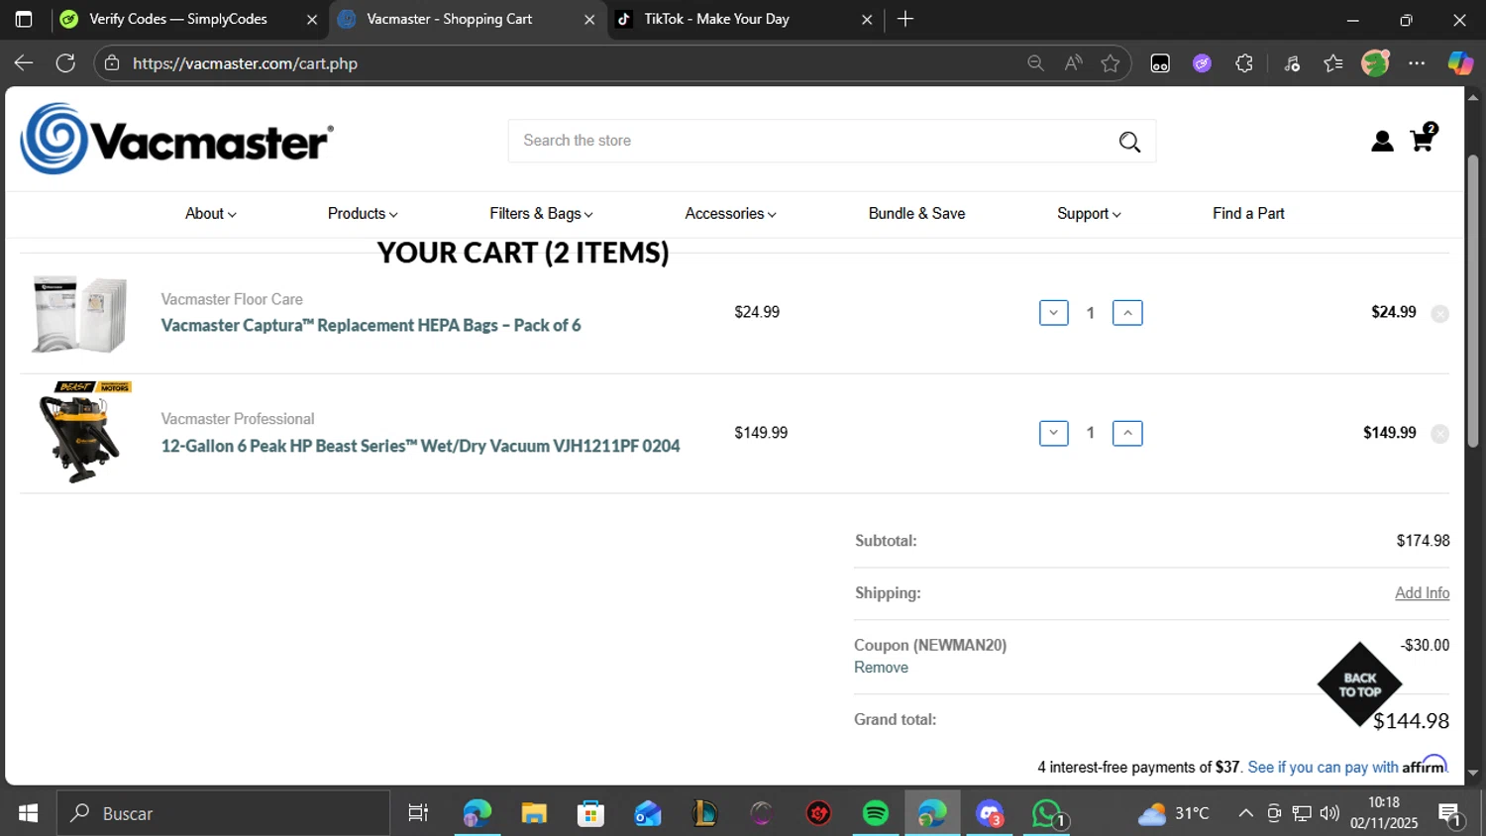Remove Beast Series vacuum with its X icon
Screen dimensions: 1486x836
point(1440,434)
